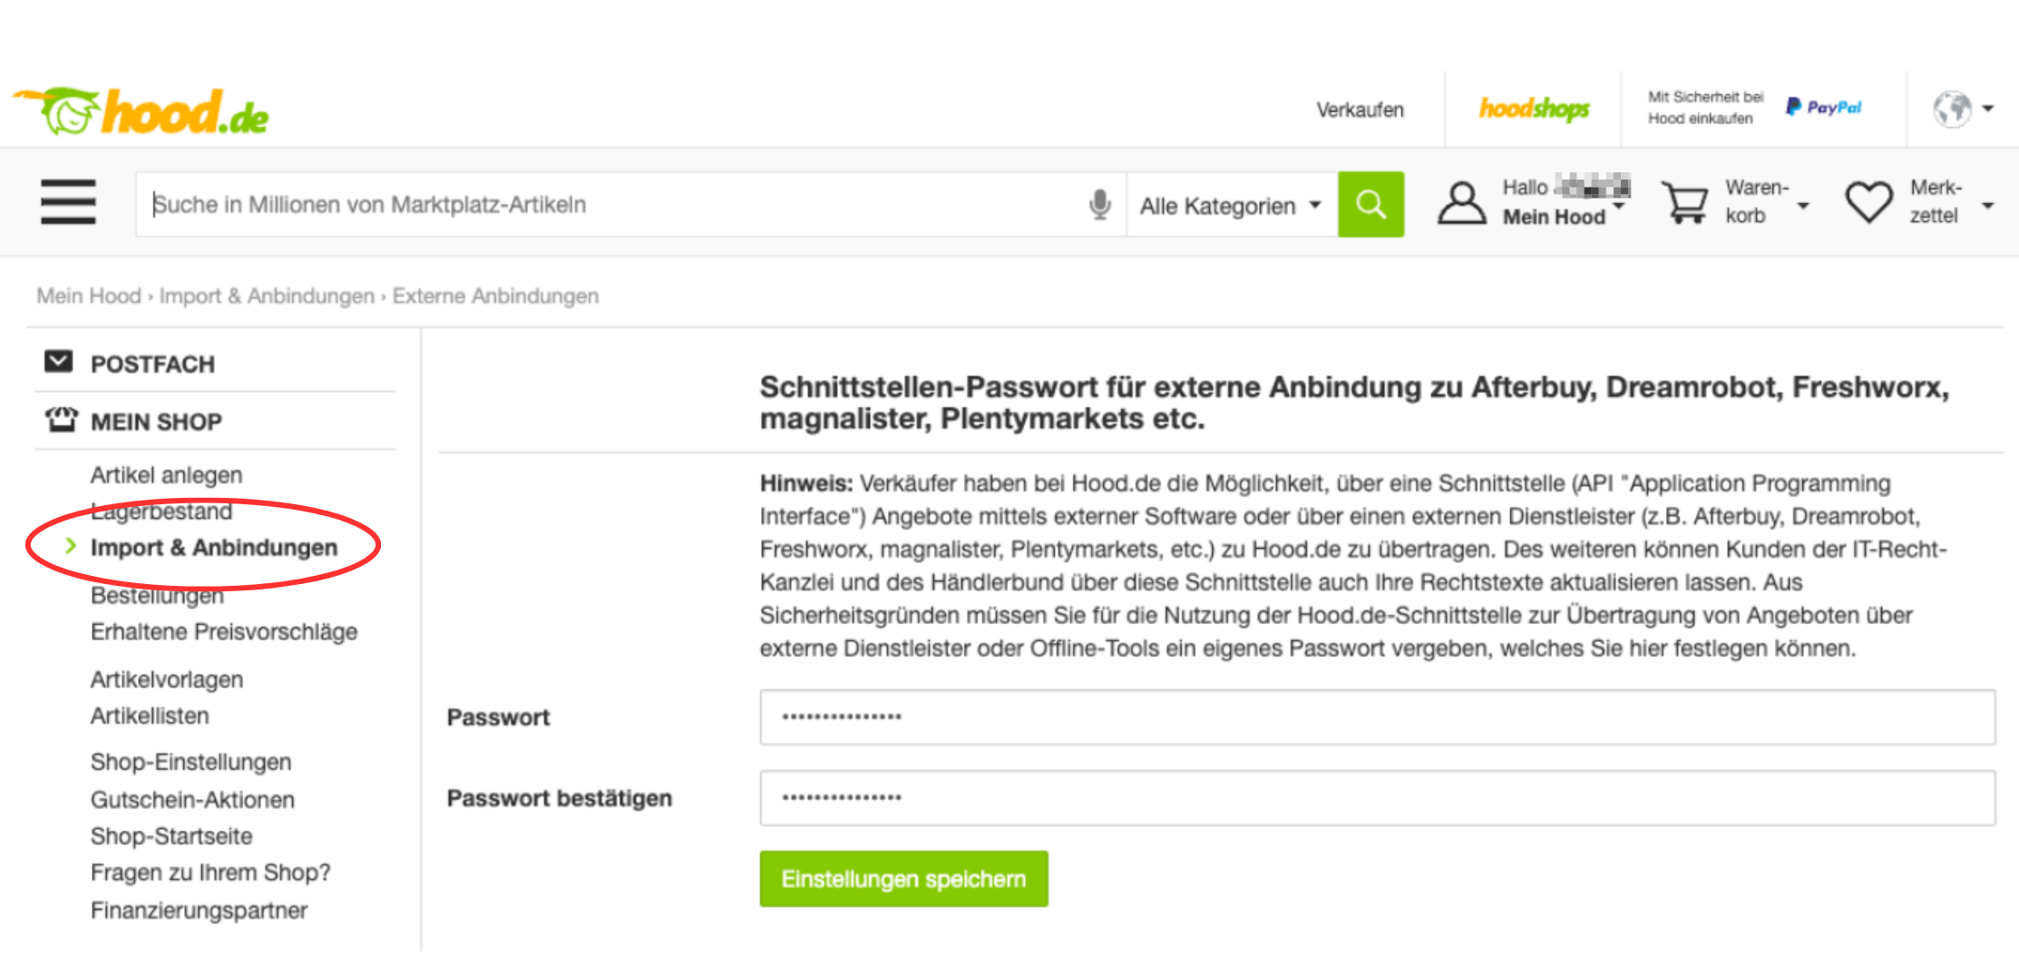Click the green search button

point(1370,204)
